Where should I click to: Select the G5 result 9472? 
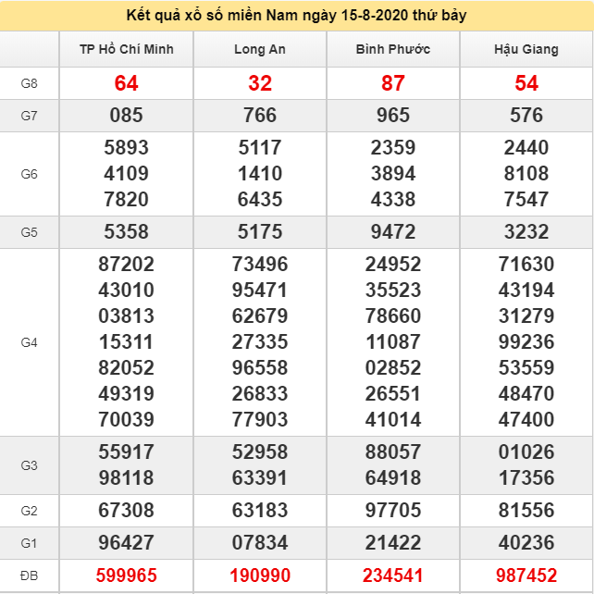(393, 232)
